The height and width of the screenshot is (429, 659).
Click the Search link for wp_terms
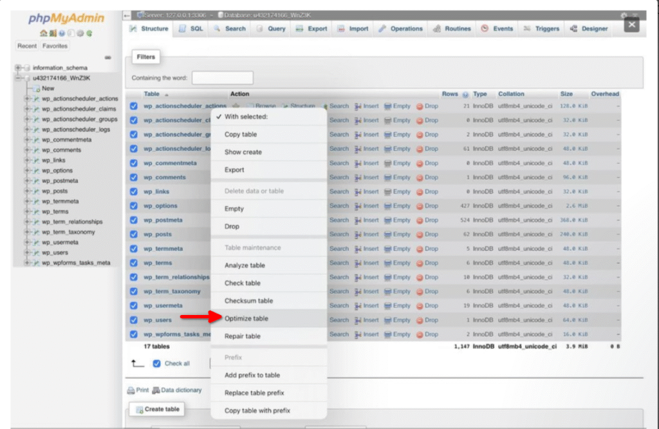pos(339,263)
